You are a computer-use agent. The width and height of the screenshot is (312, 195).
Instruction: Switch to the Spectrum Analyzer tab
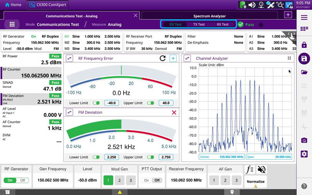click(210, 16)
